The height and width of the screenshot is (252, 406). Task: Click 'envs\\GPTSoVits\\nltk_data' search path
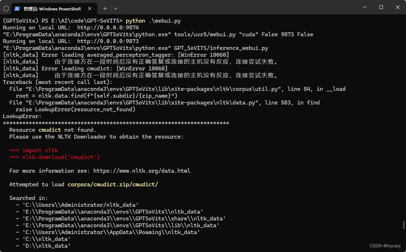click(112, 212)
